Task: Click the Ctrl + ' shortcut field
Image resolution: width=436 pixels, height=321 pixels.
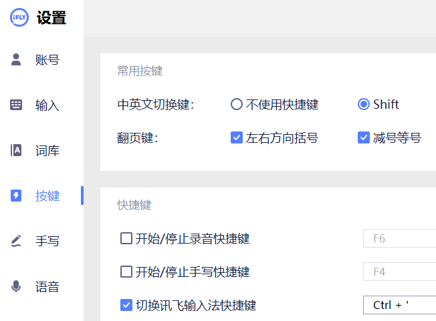Action: pyautogui.click(x=399, y=305)
